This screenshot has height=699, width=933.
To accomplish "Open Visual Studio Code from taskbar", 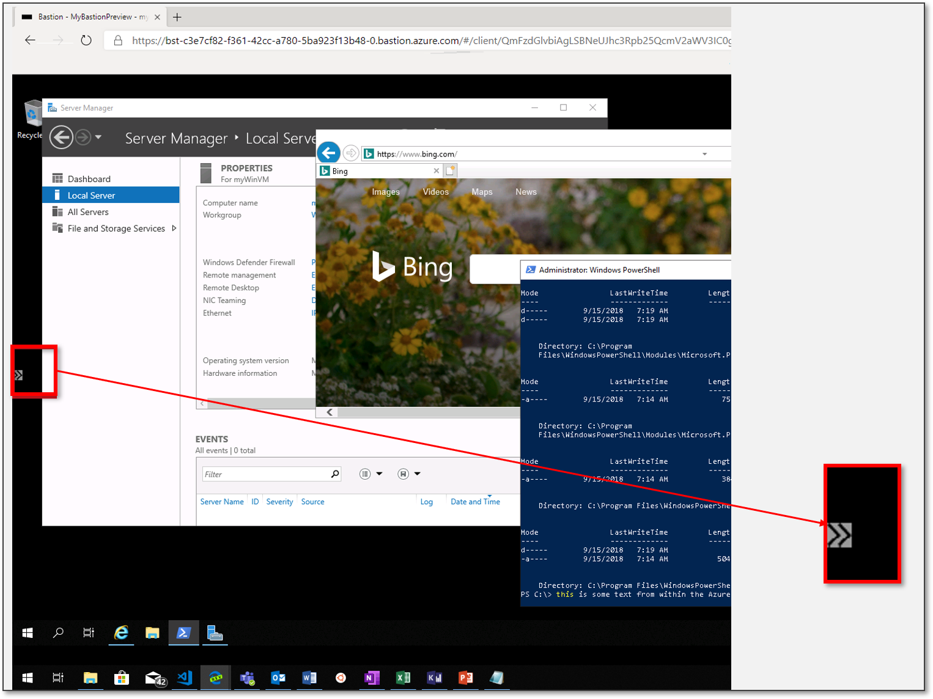I will click(x=185, y=678).
